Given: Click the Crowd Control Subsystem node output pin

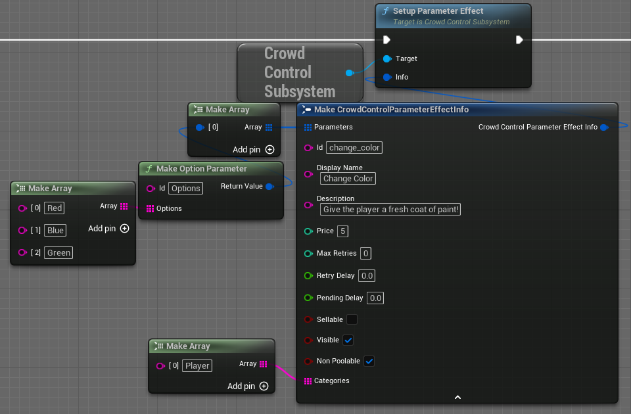Looking at the screenshot, I should [x=349, y=72].
